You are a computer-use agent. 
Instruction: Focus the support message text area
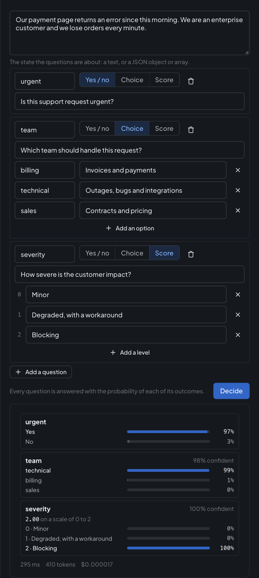click(x=129, y=33)
